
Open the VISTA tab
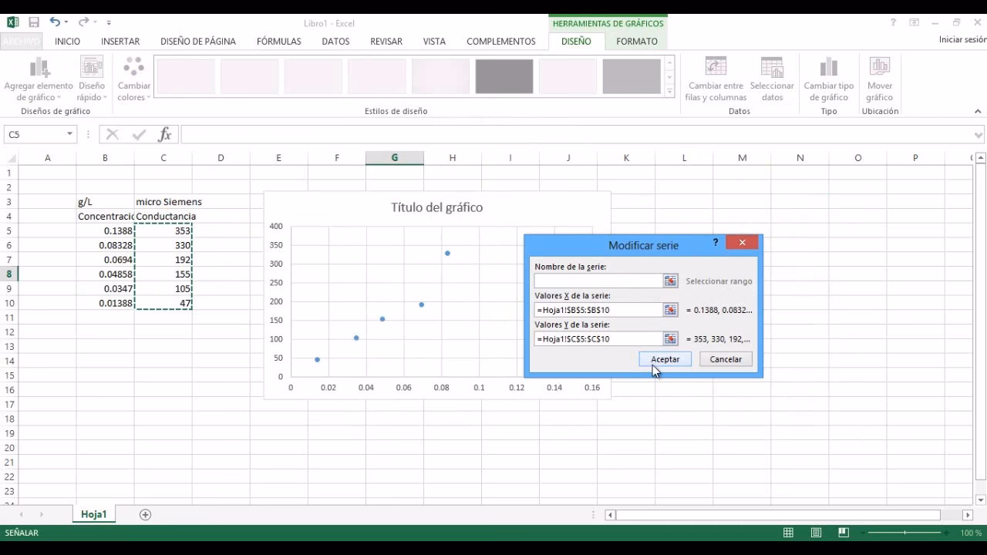[434, 42]
